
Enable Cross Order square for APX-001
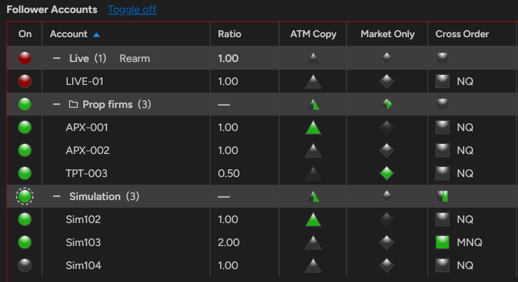(x=442, y=127)
